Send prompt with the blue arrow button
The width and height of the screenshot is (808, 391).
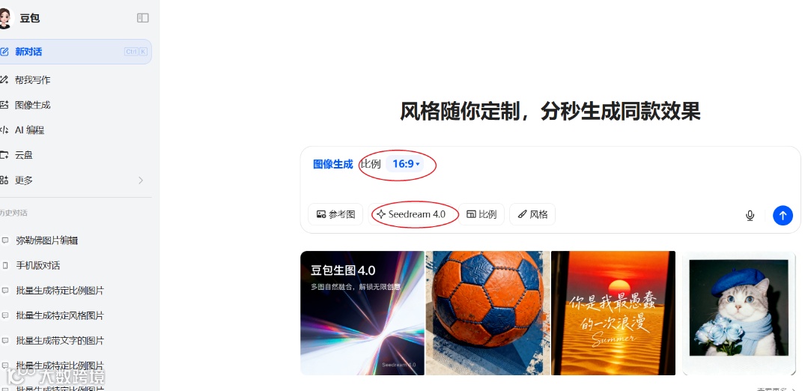point(783,215)
